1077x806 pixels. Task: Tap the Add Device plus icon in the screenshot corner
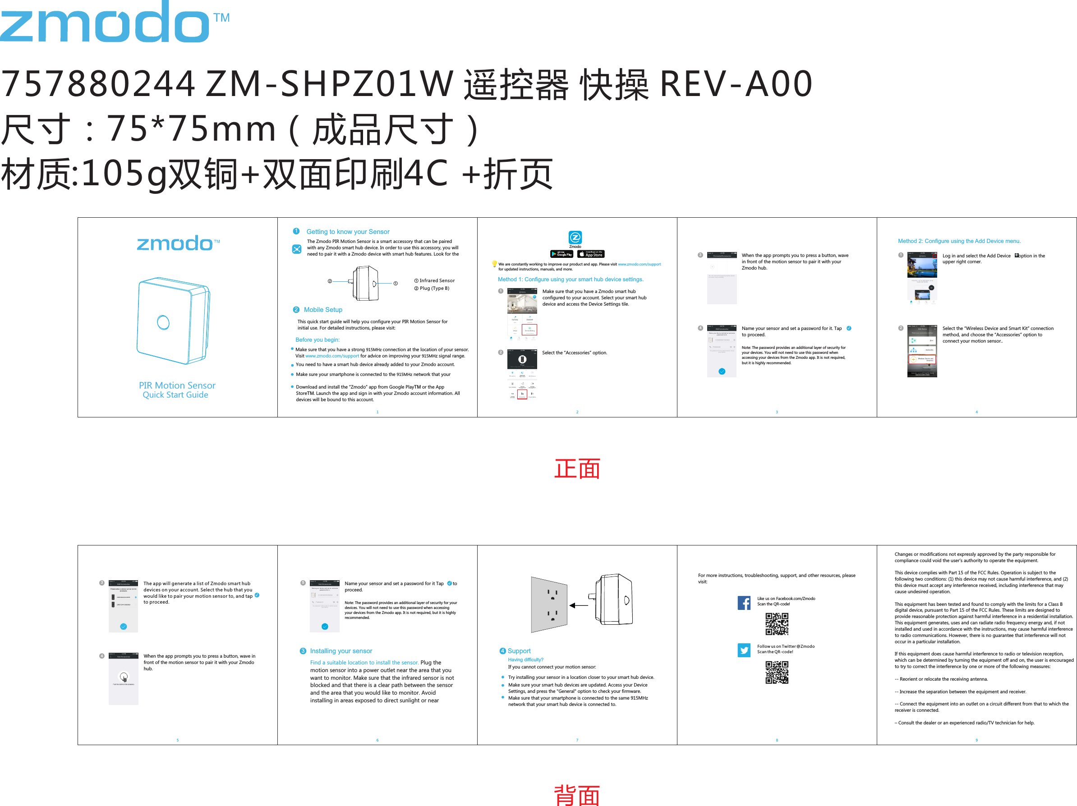935,256
